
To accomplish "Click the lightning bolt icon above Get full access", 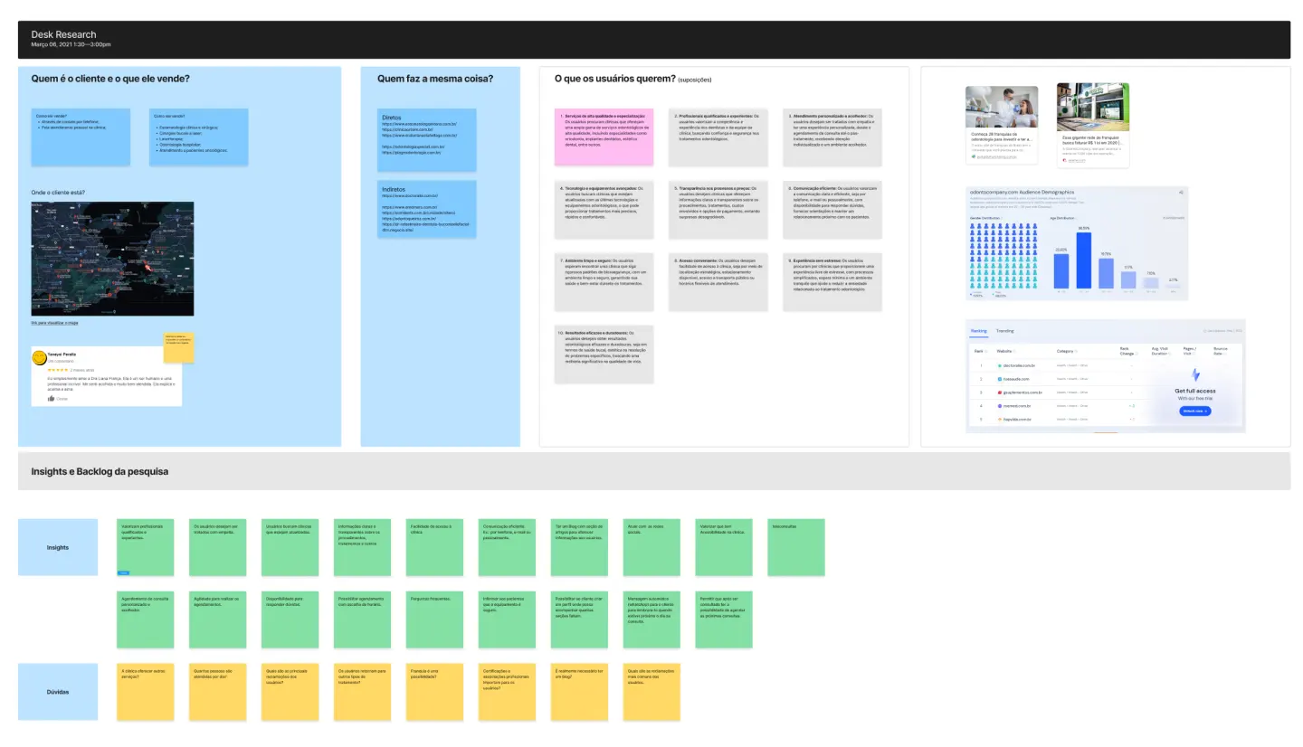I will pyautogui.click(x=1194, y=374).
